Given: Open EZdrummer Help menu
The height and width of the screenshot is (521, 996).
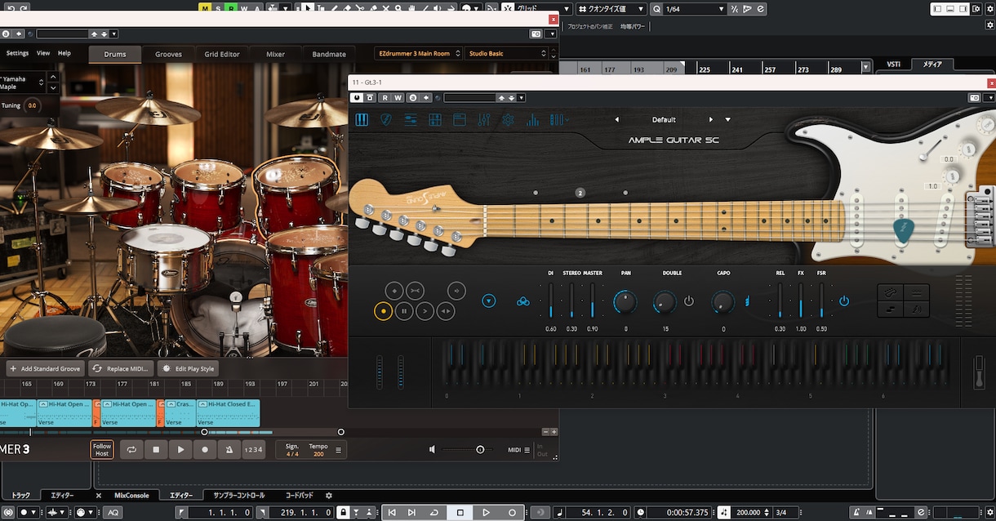Looking at the screenshot, I should [64, 53].
